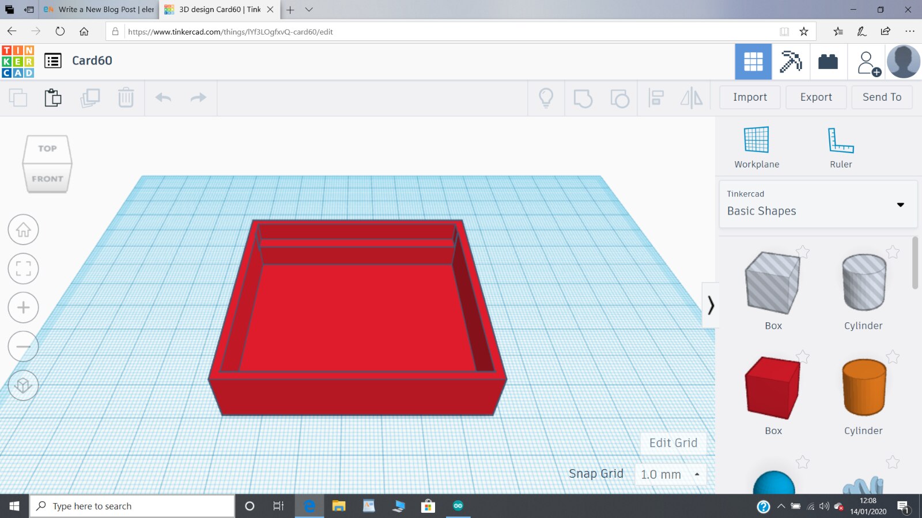Switch to Write a New Blog Post tab
The image size is (922, 518).
coord(99,9)
